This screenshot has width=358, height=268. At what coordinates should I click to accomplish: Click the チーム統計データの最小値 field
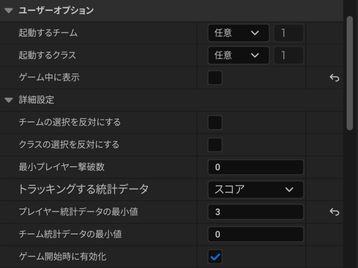pos(256,234)
